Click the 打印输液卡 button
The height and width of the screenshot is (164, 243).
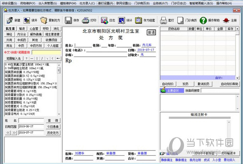(x=229, y=153)
